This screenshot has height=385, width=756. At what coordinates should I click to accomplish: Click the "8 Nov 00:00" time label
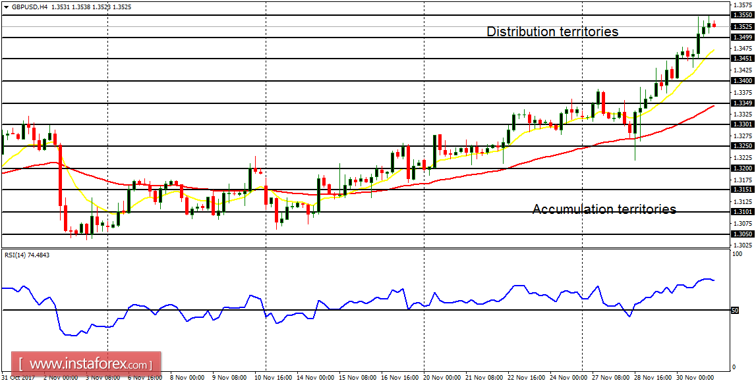186,378
